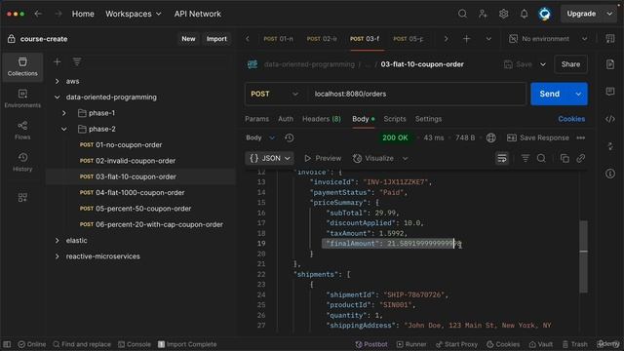Open the No environment dropdown
The width and height of the screenshot is (624, 351).
(548, 39)
